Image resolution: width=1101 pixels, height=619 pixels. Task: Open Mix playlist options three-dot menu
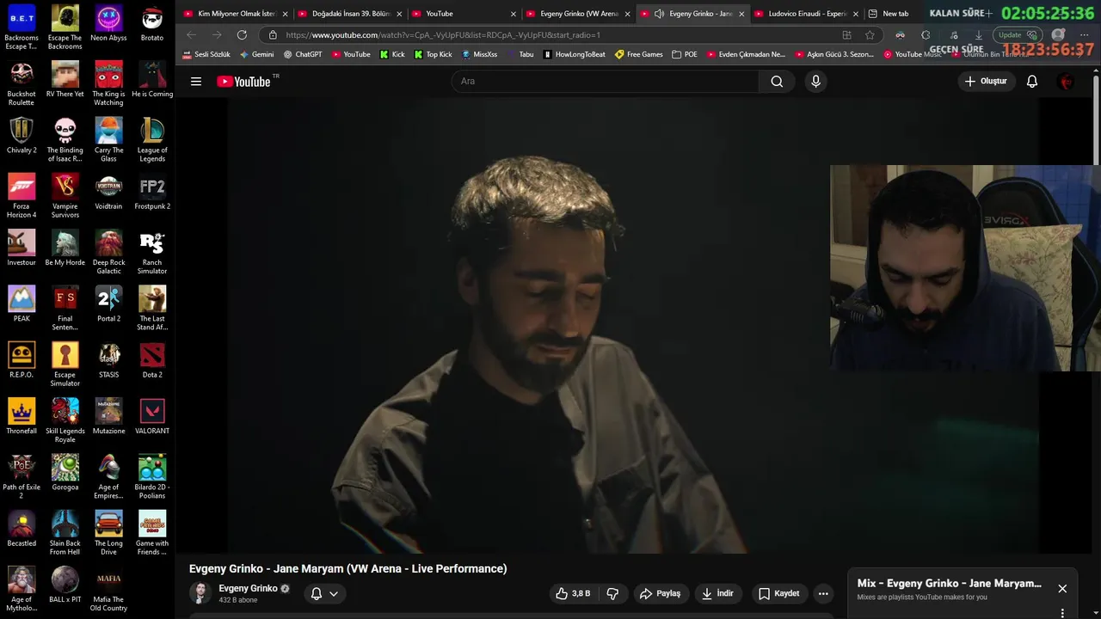1062,613
